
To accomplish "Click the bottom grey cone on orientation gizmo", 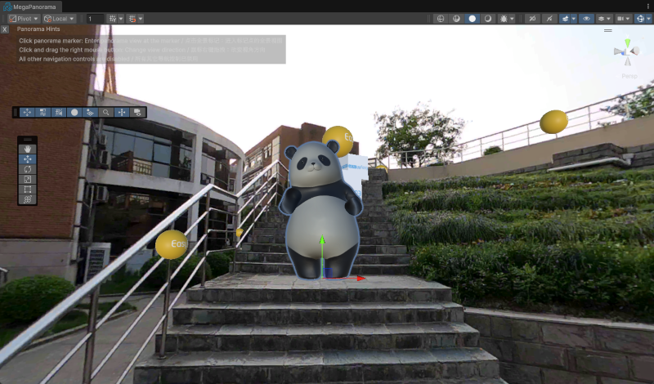I will [628, 62].
